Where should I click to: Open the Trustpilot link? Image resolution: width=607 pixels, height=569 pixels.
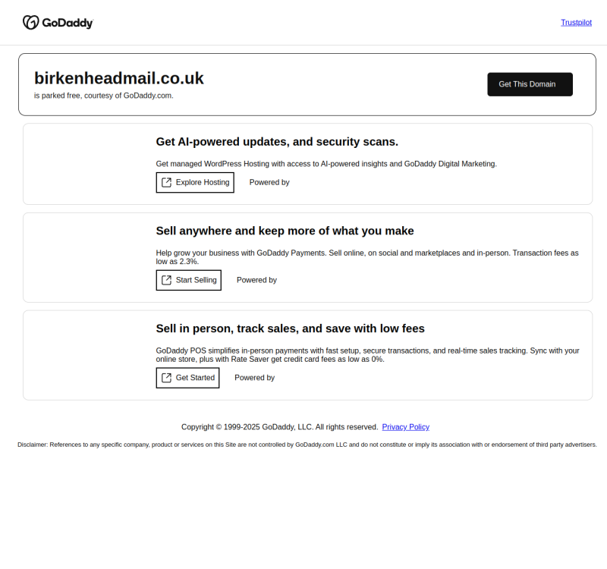tap(576, 23)
